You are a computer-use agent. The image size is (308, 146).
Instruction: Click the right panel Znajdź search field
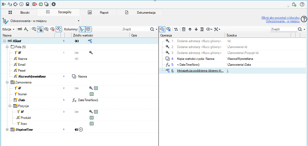[x=284, y=29]
